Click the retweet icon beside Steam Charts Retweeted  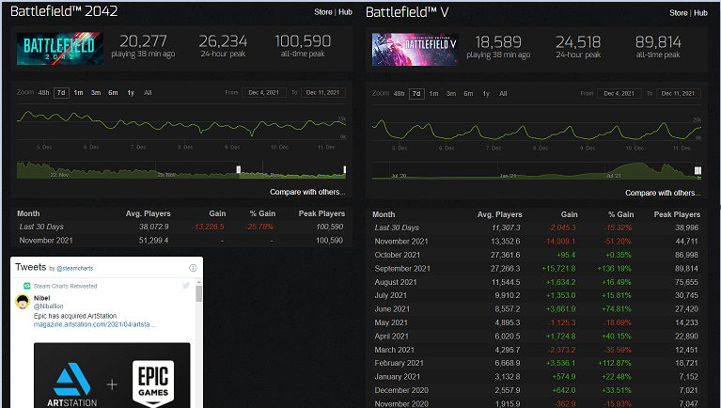pyautogui.click(x=27, y=286)
